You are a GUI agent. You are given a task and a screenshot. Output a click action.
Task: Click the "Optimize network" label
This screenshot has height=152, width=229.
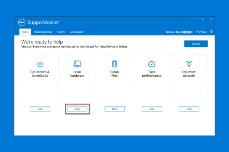[x=189, y=74]
